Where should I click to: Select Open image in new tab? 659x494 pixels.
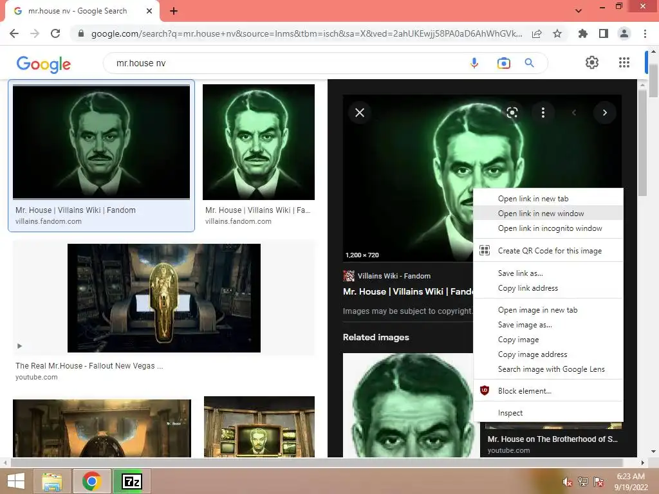[x=548, y=309]
